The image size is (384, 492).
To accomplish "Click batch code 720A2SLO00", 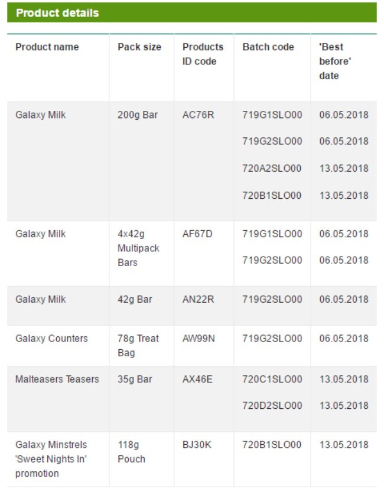I will click(272, 168).
